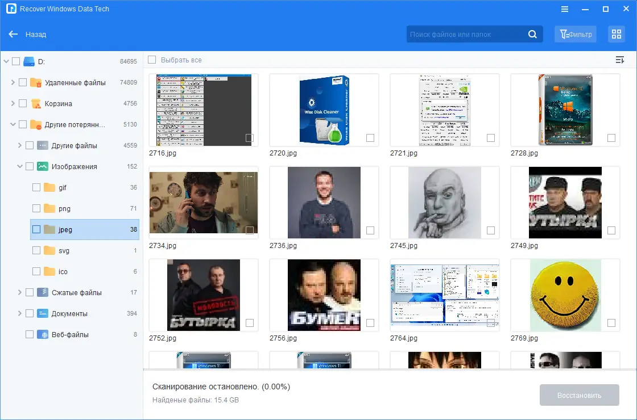Click the Корзина recycle bin icon
The image size is (637, 420).
tap(36, 104)
